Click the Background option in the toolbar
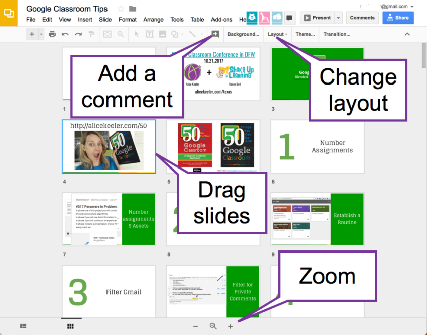This screenshot has height=335, width=427. coord(243,34)
